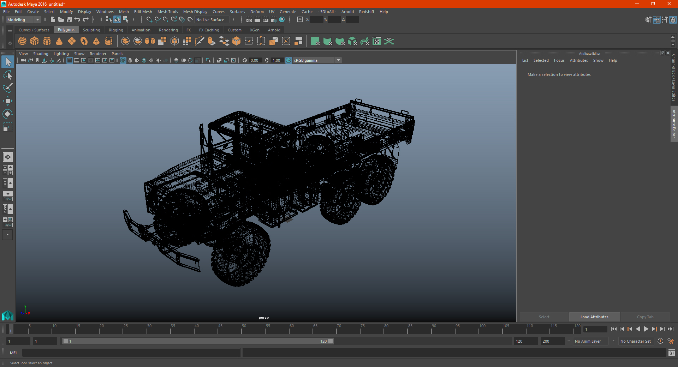Toggle auto keyframe button
This screenshot has height=367, width=678.
(x=660, y=341)
